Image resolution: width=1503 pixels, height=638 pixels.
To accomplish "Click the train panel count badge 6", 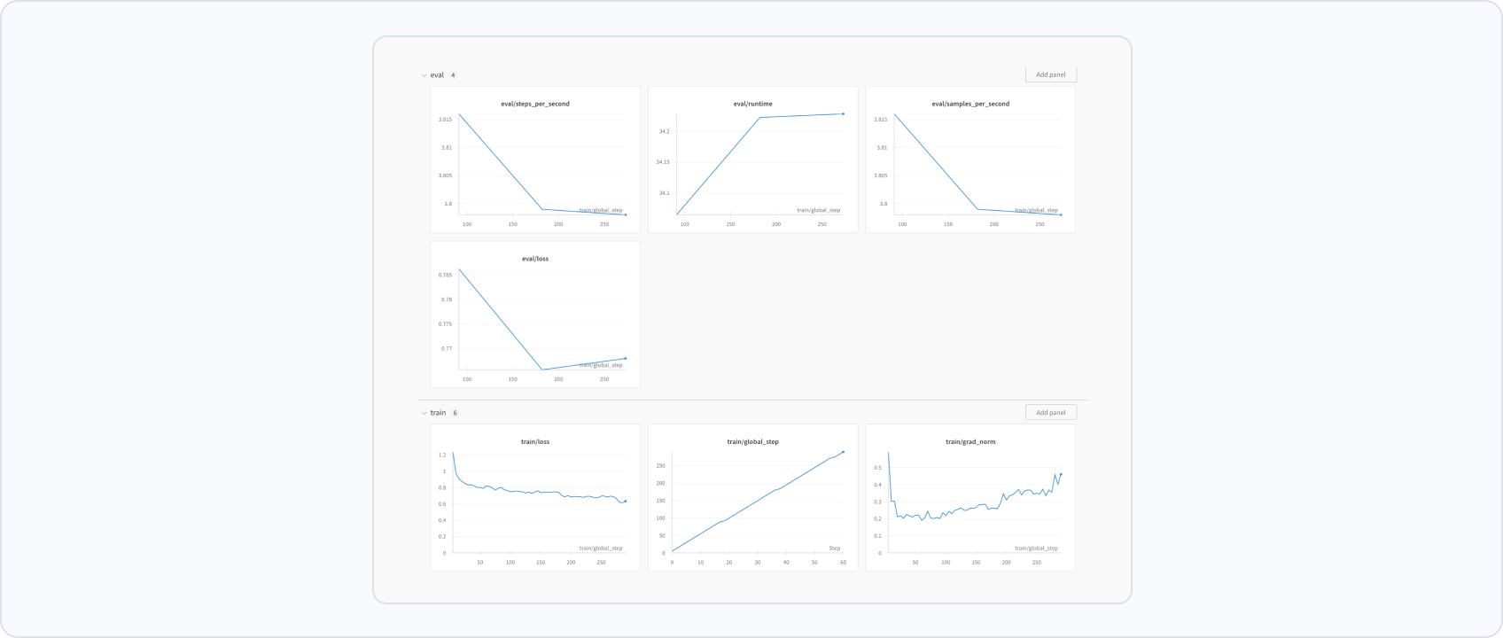I will (x=455, y=413).
